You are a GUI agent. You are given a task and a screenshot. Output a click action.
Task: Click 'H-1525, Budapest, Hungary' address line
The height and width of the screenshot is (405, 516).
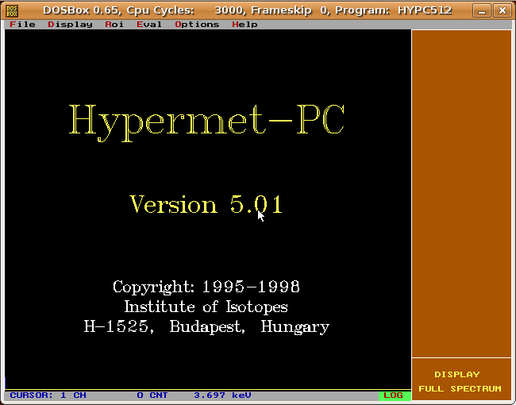coord(206,327)
